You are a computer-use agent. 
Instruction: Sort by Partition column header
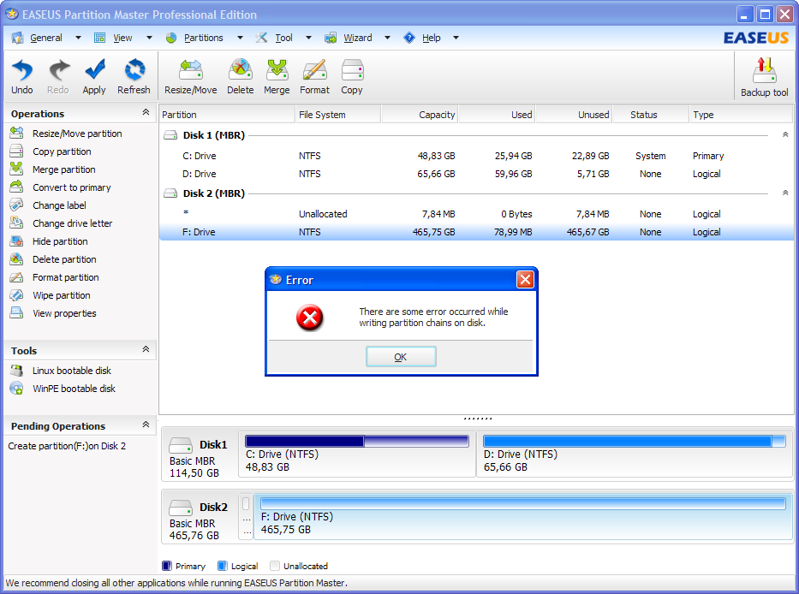click(x=227, y=115)
